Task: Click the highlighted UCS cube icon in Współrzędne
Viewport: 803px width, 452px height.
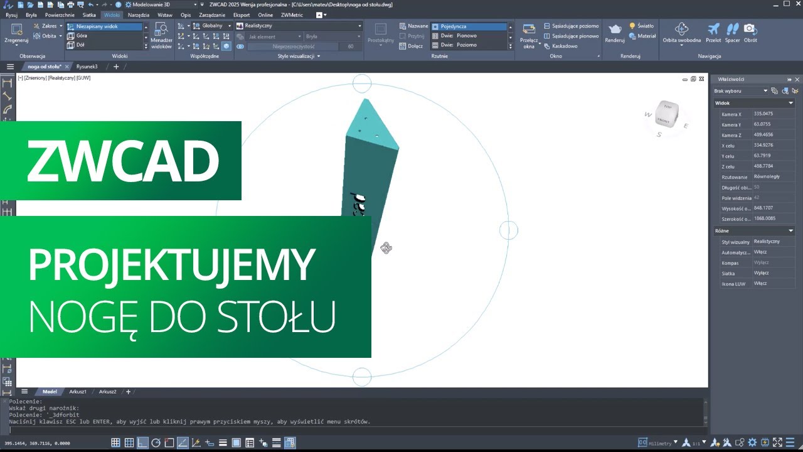Action: pos(226,46)
